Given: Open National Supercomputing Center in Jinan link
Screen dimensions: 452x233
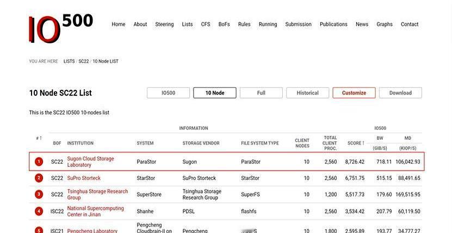Looking at the screenshot, I should [95, 211].
